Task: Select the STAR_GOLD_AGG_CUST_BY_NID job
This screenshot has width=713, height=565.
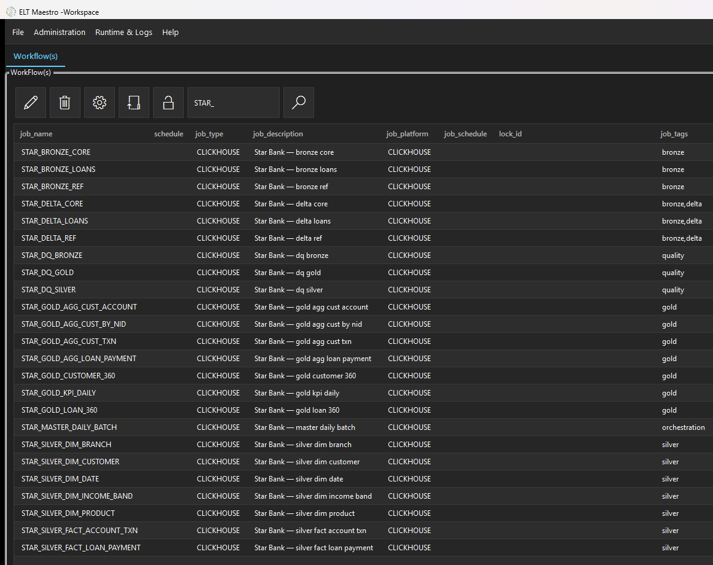Action: (x=74, y=324)
